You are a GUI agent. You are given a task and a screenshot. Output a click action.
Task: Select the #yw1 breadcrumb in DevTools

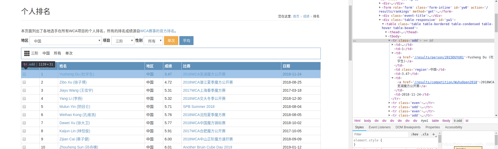tap(424, 121)
